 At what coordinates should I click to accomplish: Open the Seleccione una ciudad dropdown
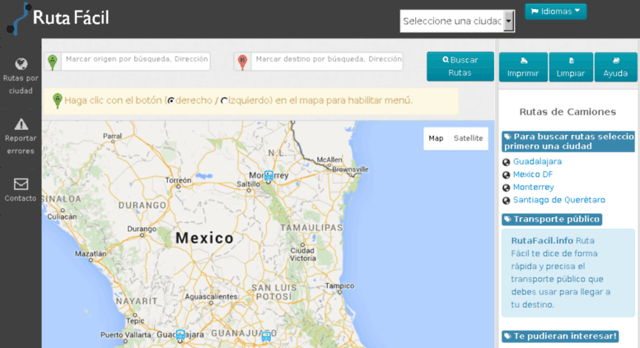(457, 21)
